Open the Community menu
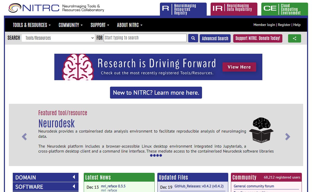The image size is (312, 192). click(70, 25)
